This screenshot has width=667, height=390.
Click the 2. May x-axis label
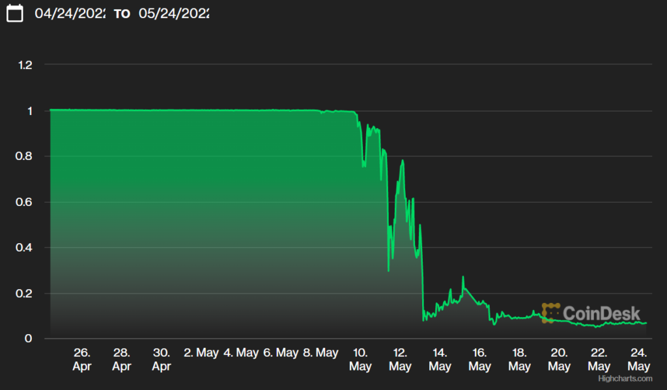(201, 353)
